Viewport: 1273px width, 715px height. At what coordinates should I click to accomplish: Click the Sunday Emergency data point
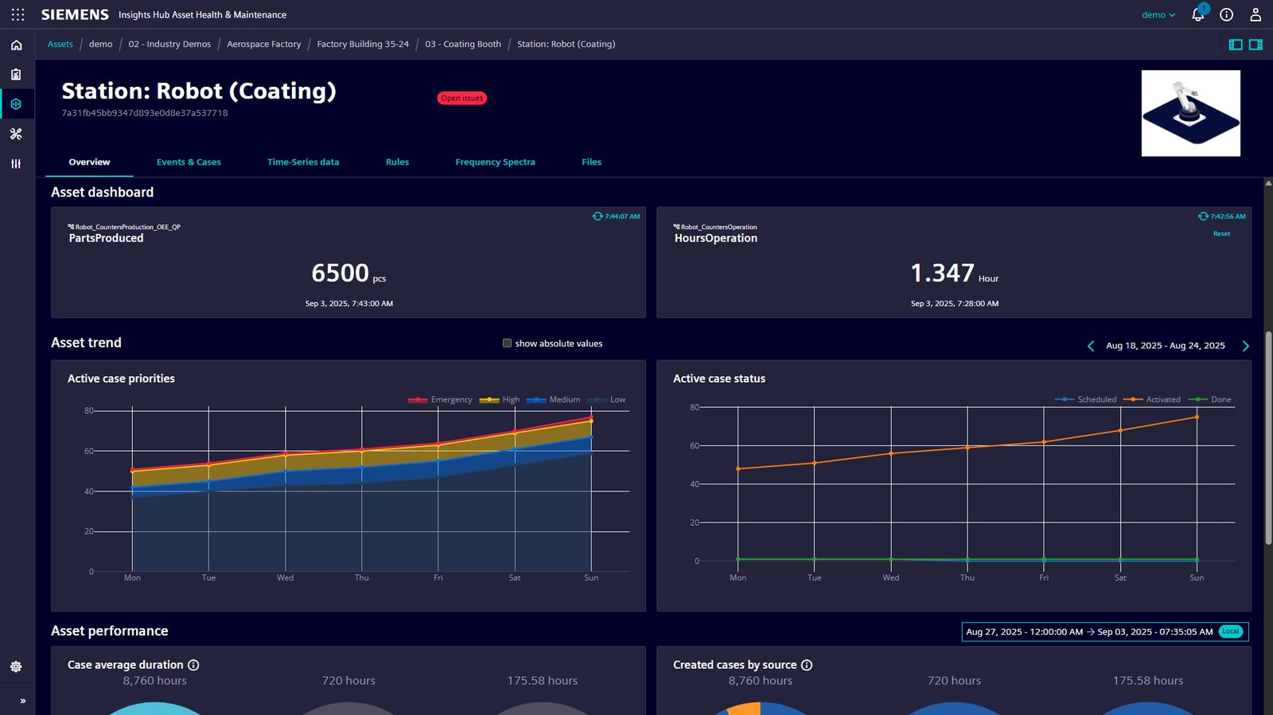click(x=591, y=417)
